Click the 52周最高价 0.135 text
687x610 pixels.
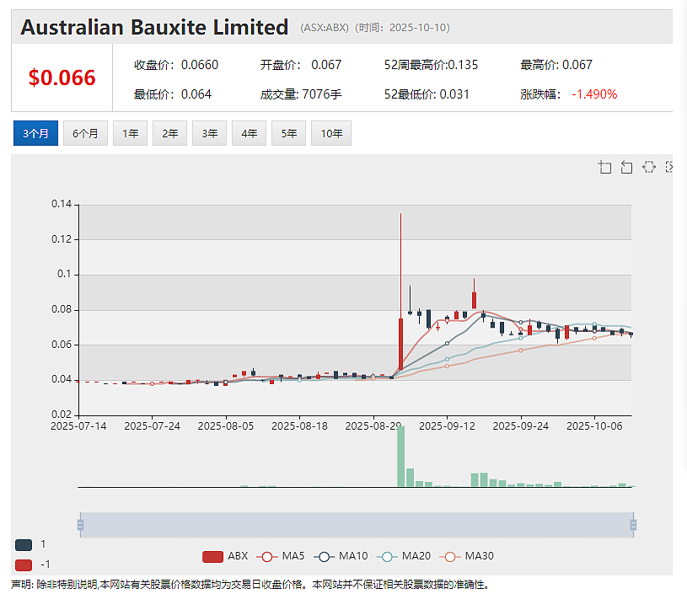431,65
